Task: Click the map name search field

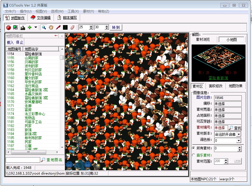Action: (x=23, y=160)
